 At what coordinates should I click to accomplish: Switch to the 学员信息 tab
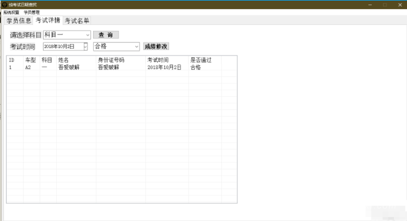(19, 21)
